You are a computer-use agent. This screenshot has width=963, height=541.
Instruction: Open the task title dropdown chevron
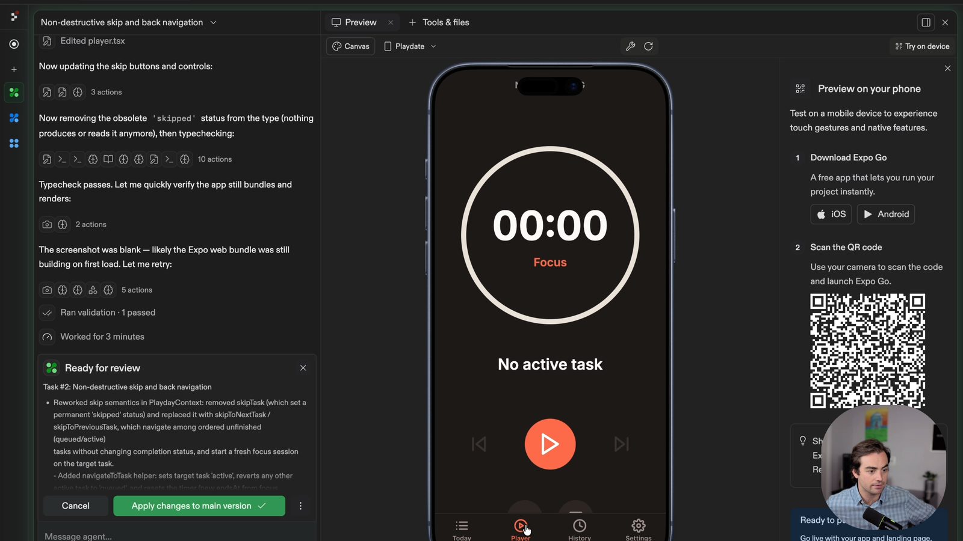click(213, 22)
